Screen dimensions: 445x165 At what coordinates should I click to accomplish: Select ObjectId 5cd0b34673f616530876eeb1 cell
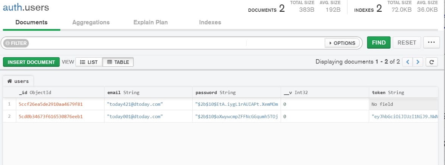[60, 116]
